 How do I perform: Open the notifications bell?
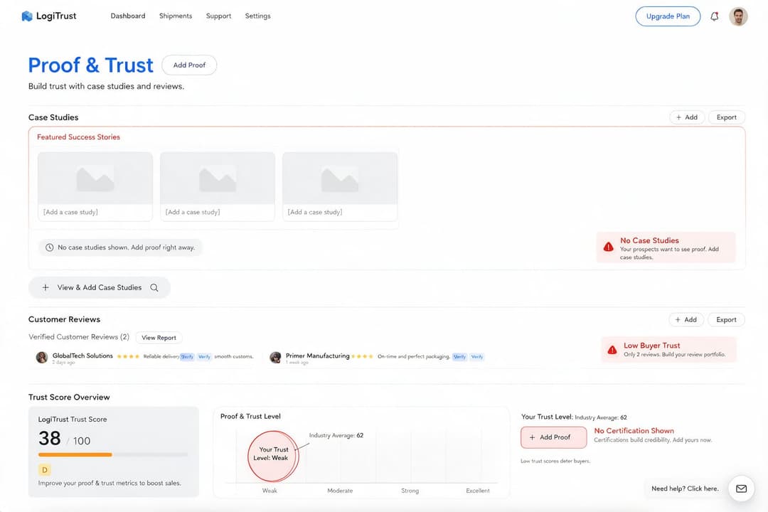click(715, 16)
